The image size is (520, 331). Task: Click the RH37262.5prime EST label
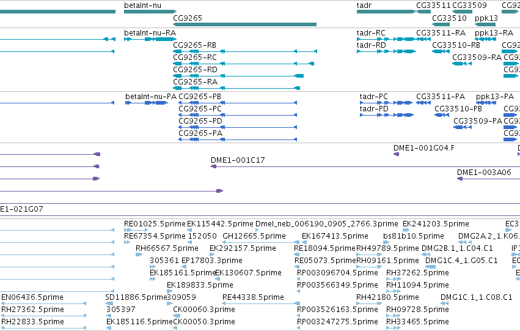[x=417, y=273]
